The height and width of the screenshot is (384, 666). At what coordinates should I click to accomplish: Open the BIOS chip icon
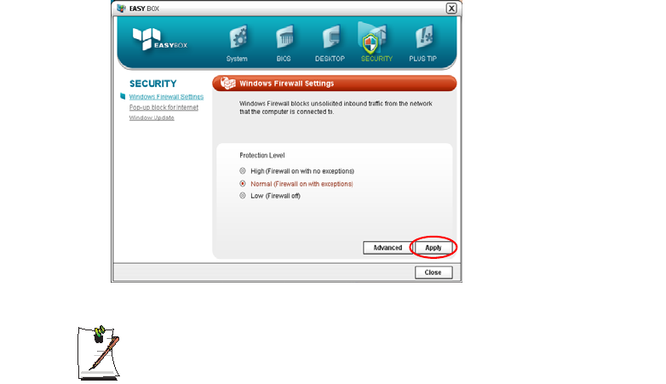(284, 37)
